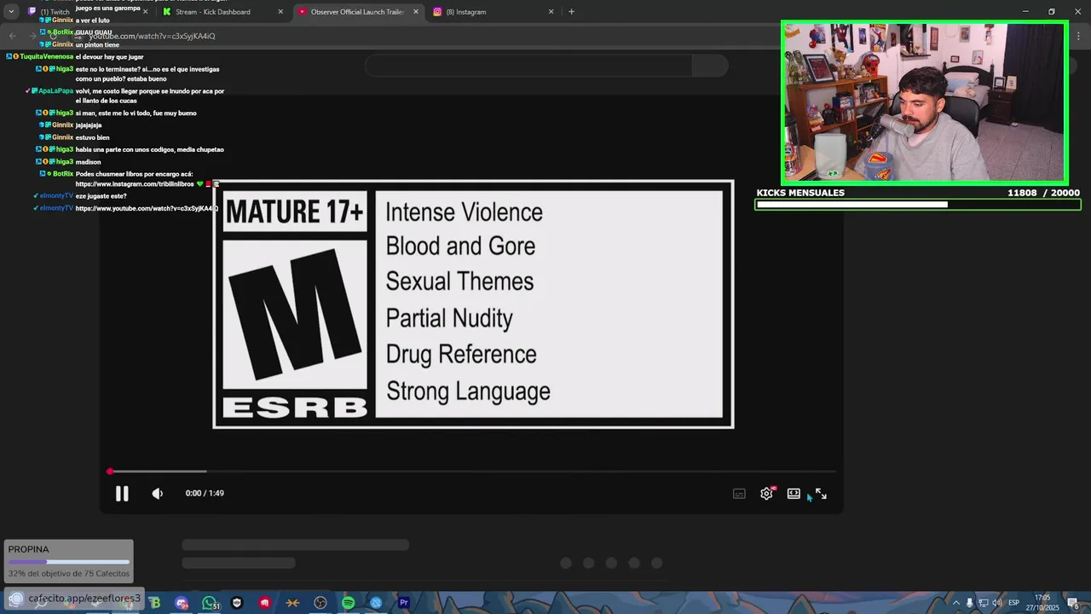1091x614 pixels.
Task: Mute the video volume
Action: (x=158, y=493)
